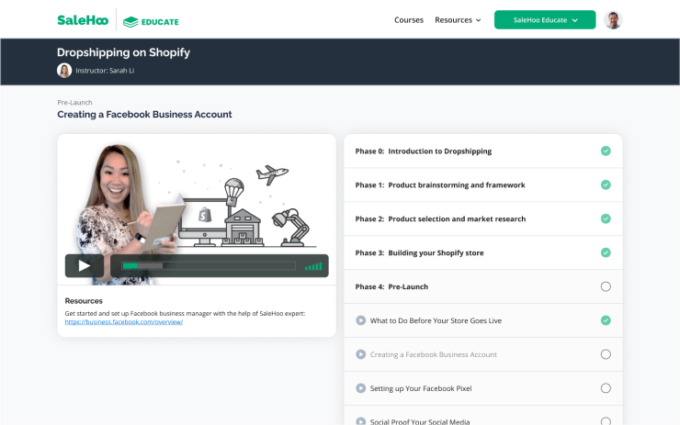Click play icon beside What to Do Before Your Store Goes Live
Viewport: 680px width, 425px height.
[x=361, y=320]
